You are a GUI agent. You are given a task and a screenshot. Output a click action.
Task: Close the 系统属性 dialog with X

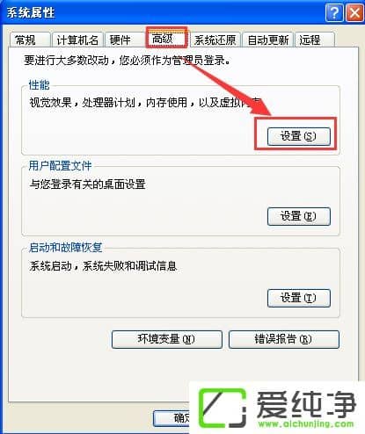click(354, 12)
